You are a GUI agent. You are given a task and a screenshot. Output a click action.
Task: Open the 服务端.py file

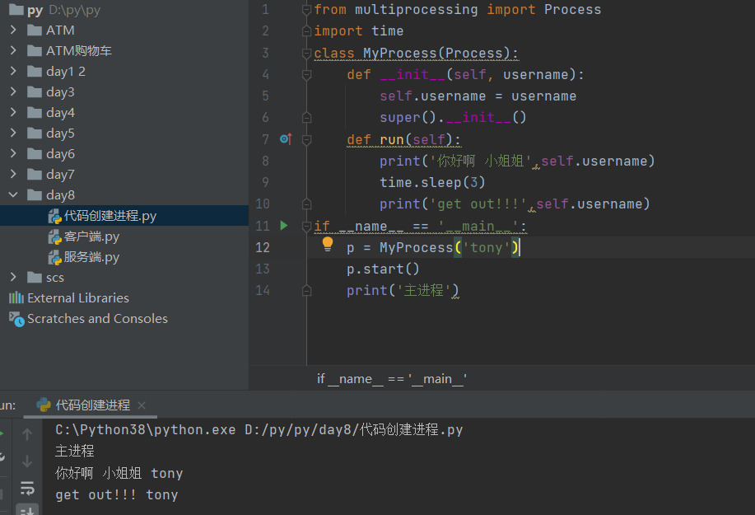[91, 257]
